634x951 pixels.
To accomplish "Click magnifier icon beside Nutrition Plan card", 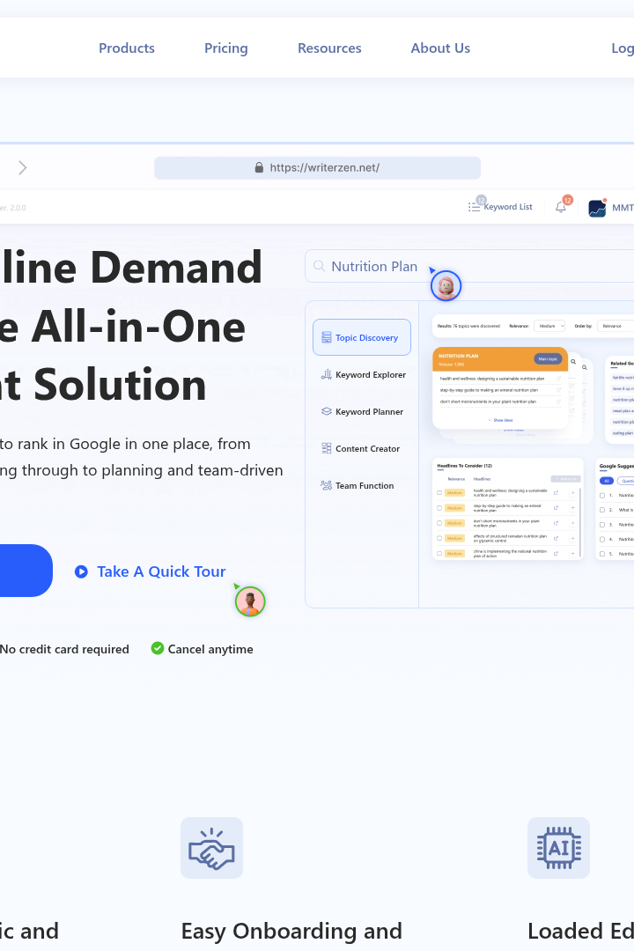I will point(573,362).
